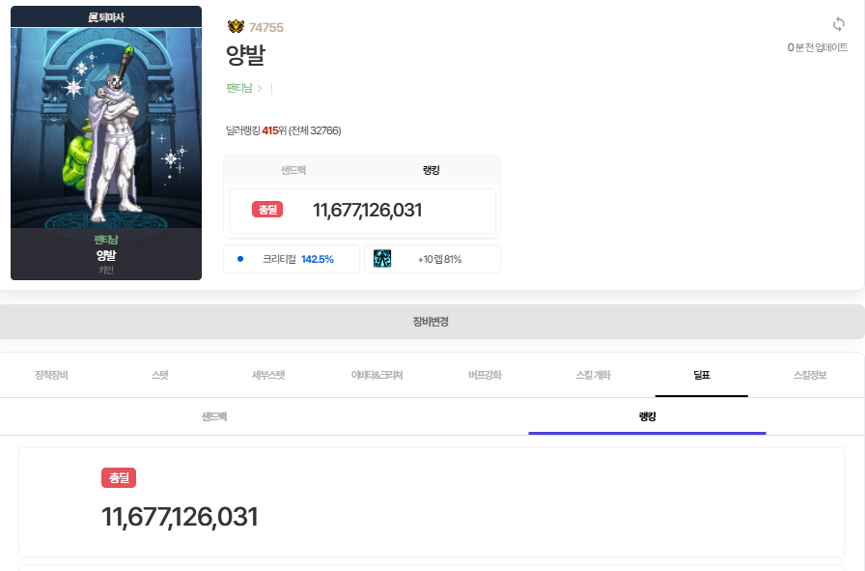Click the refresh update icon
Screen dimensions: 865x571
pos(838,24)
